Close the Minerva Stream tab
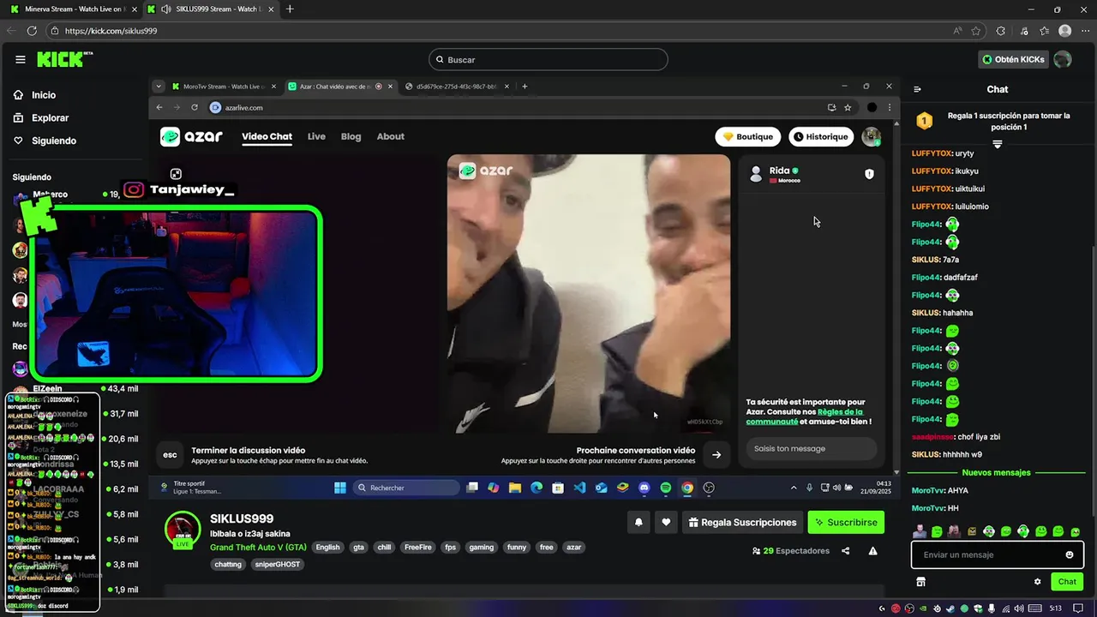The height and width of the screenshot is (617, 1097). click(135, 9)
